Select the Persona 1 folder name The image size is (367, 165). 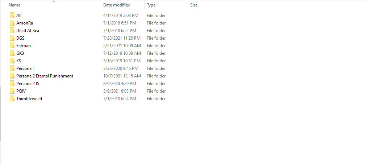coord(25,68)
